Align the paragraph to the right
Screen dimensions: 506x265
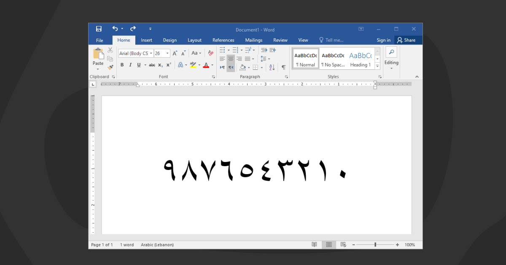pyautogui.click(x=239, y=59)
